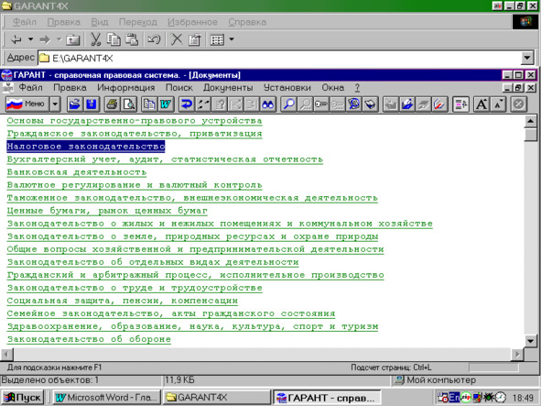The height and width of the screenshot is (406, 541).
Task: Click the Explorer properties icon
Action: point(195,39)
